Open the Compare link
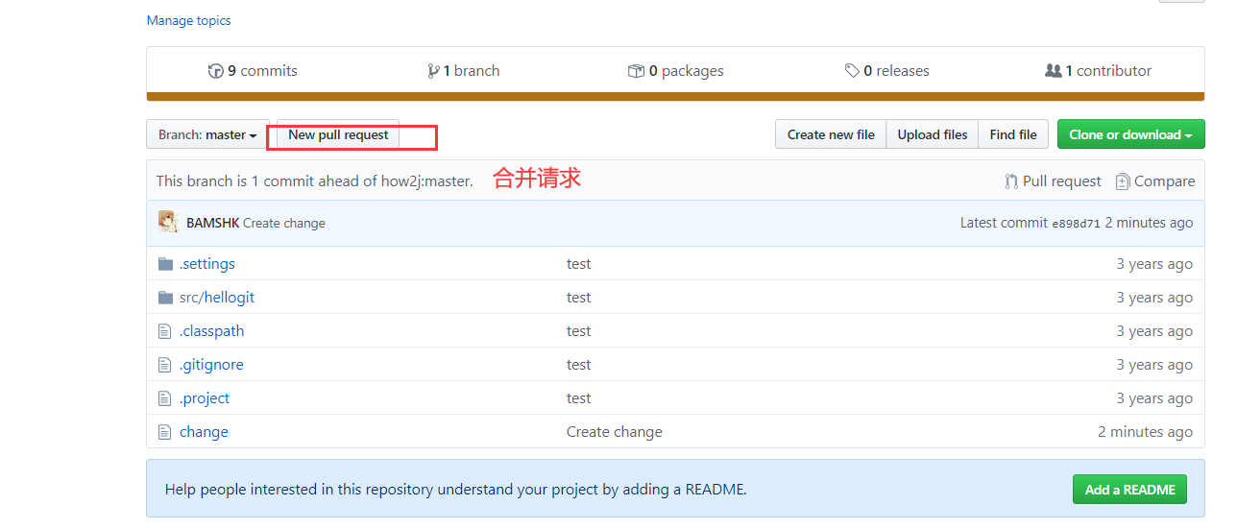The width and height of the screenshot is (1237, 529). click(x=1154, y=180)
